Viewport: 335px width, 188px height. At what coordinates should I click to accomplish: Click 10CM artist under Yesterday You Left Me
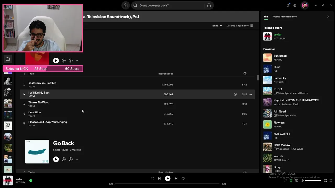[x=31, y=86]
